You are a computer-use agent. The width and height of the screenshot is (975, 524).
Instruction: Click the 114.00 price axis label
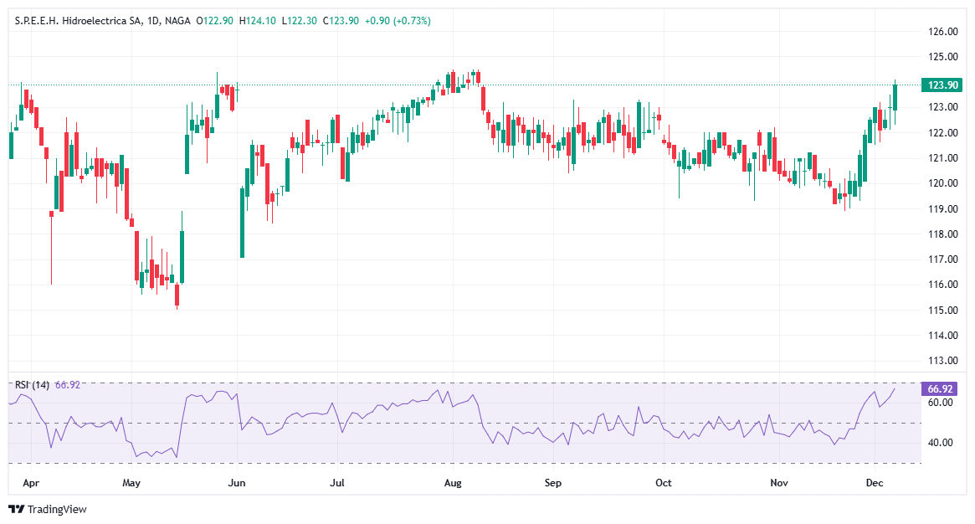pos(942,336)
